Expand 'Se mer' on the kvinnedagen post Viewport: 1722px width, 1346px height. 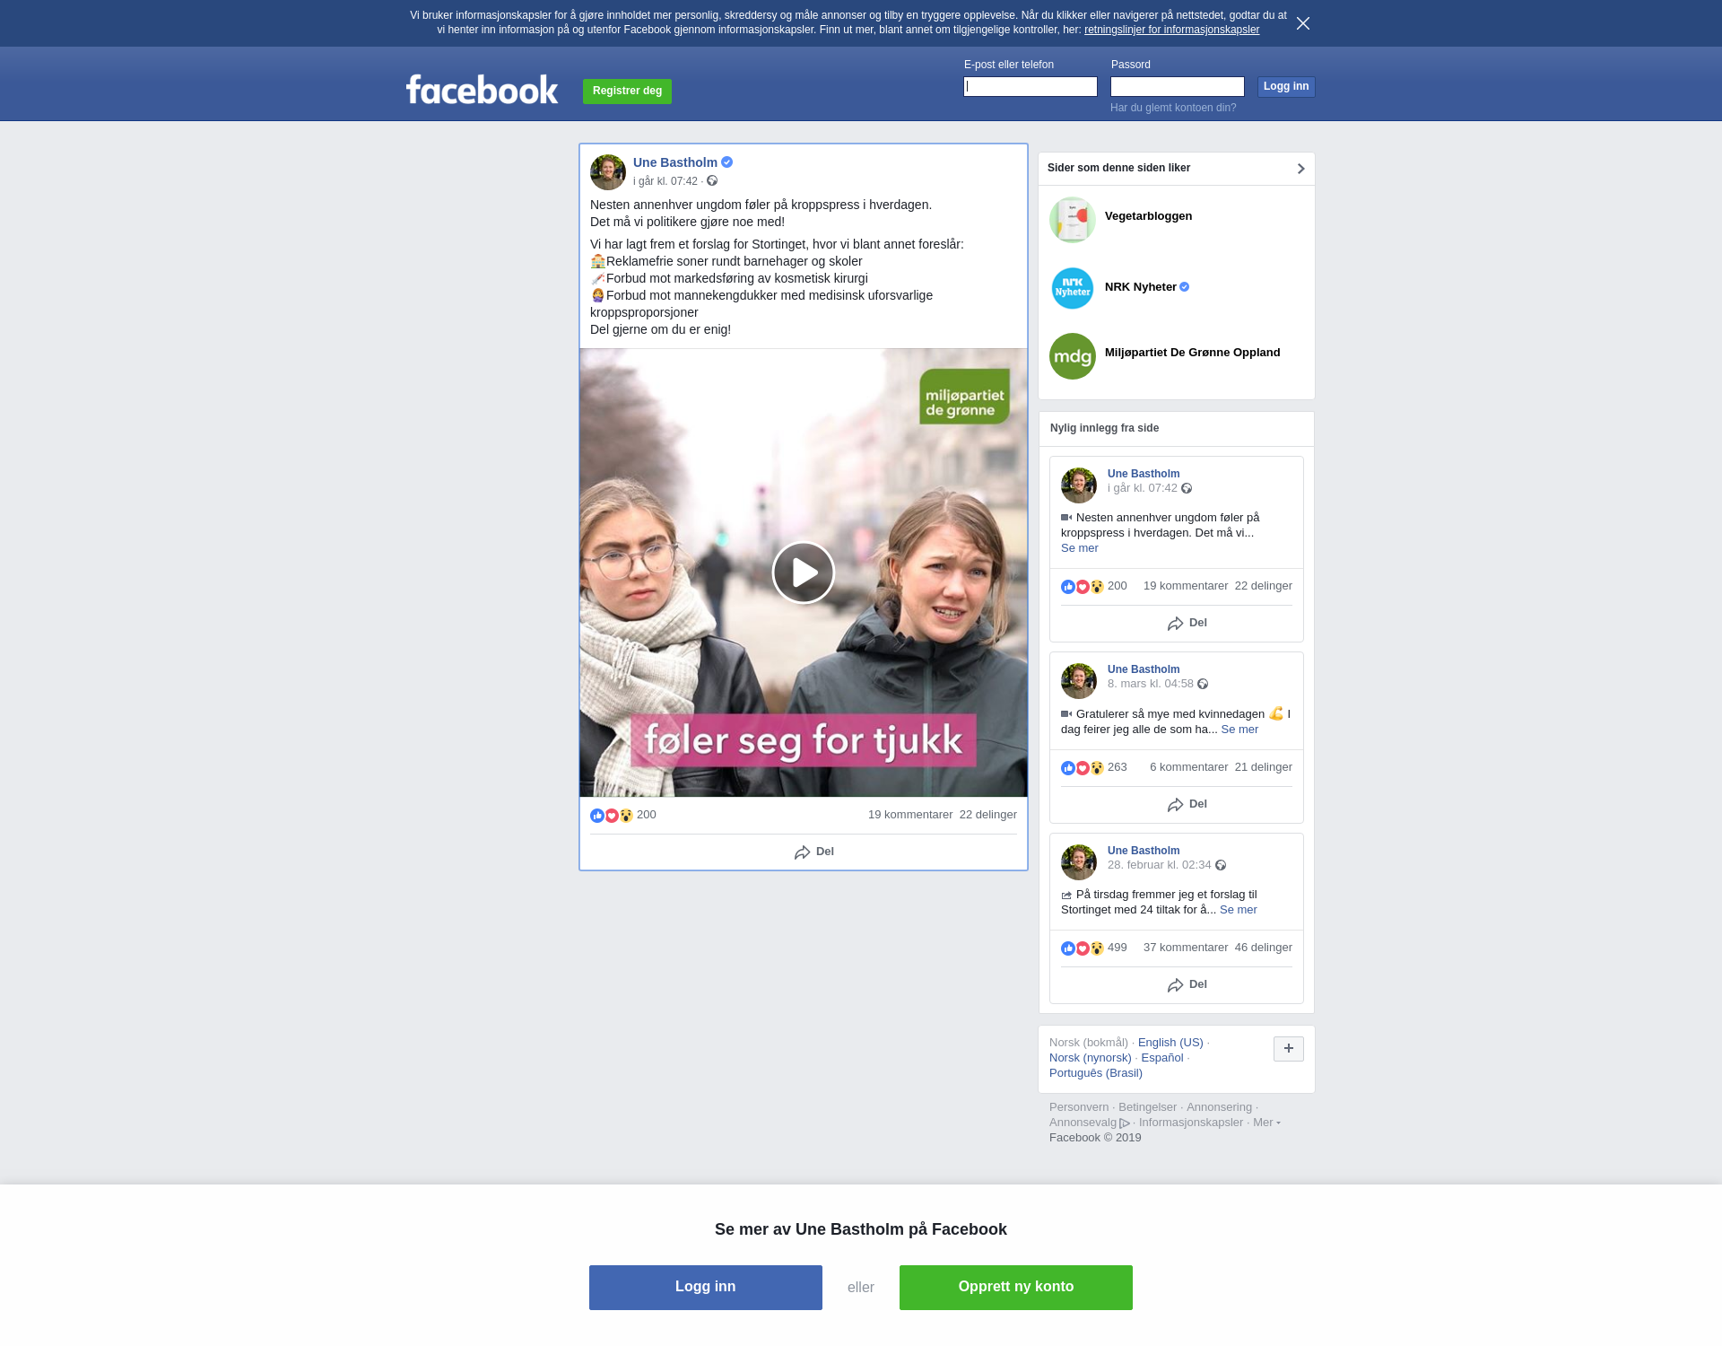[1239, 730]
